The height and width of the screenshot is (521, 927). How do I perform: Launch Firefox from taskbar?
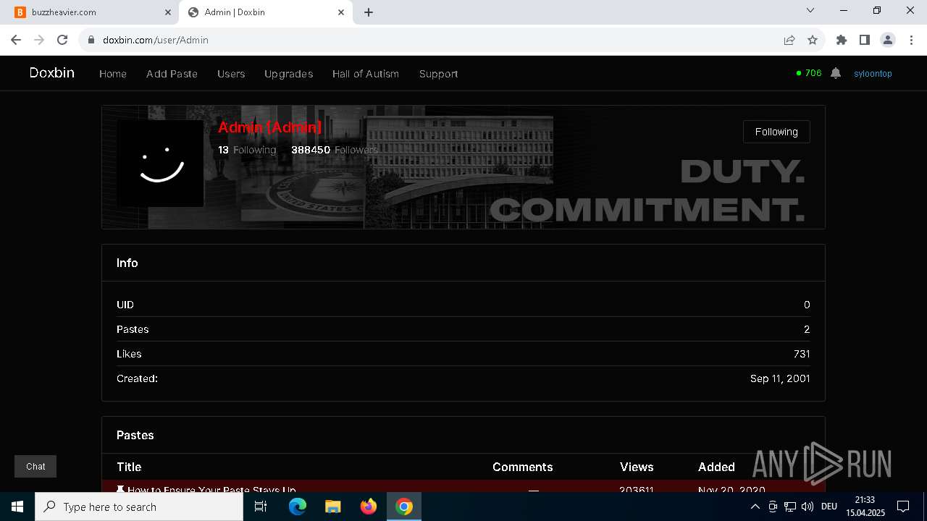[x=369, y=507]
